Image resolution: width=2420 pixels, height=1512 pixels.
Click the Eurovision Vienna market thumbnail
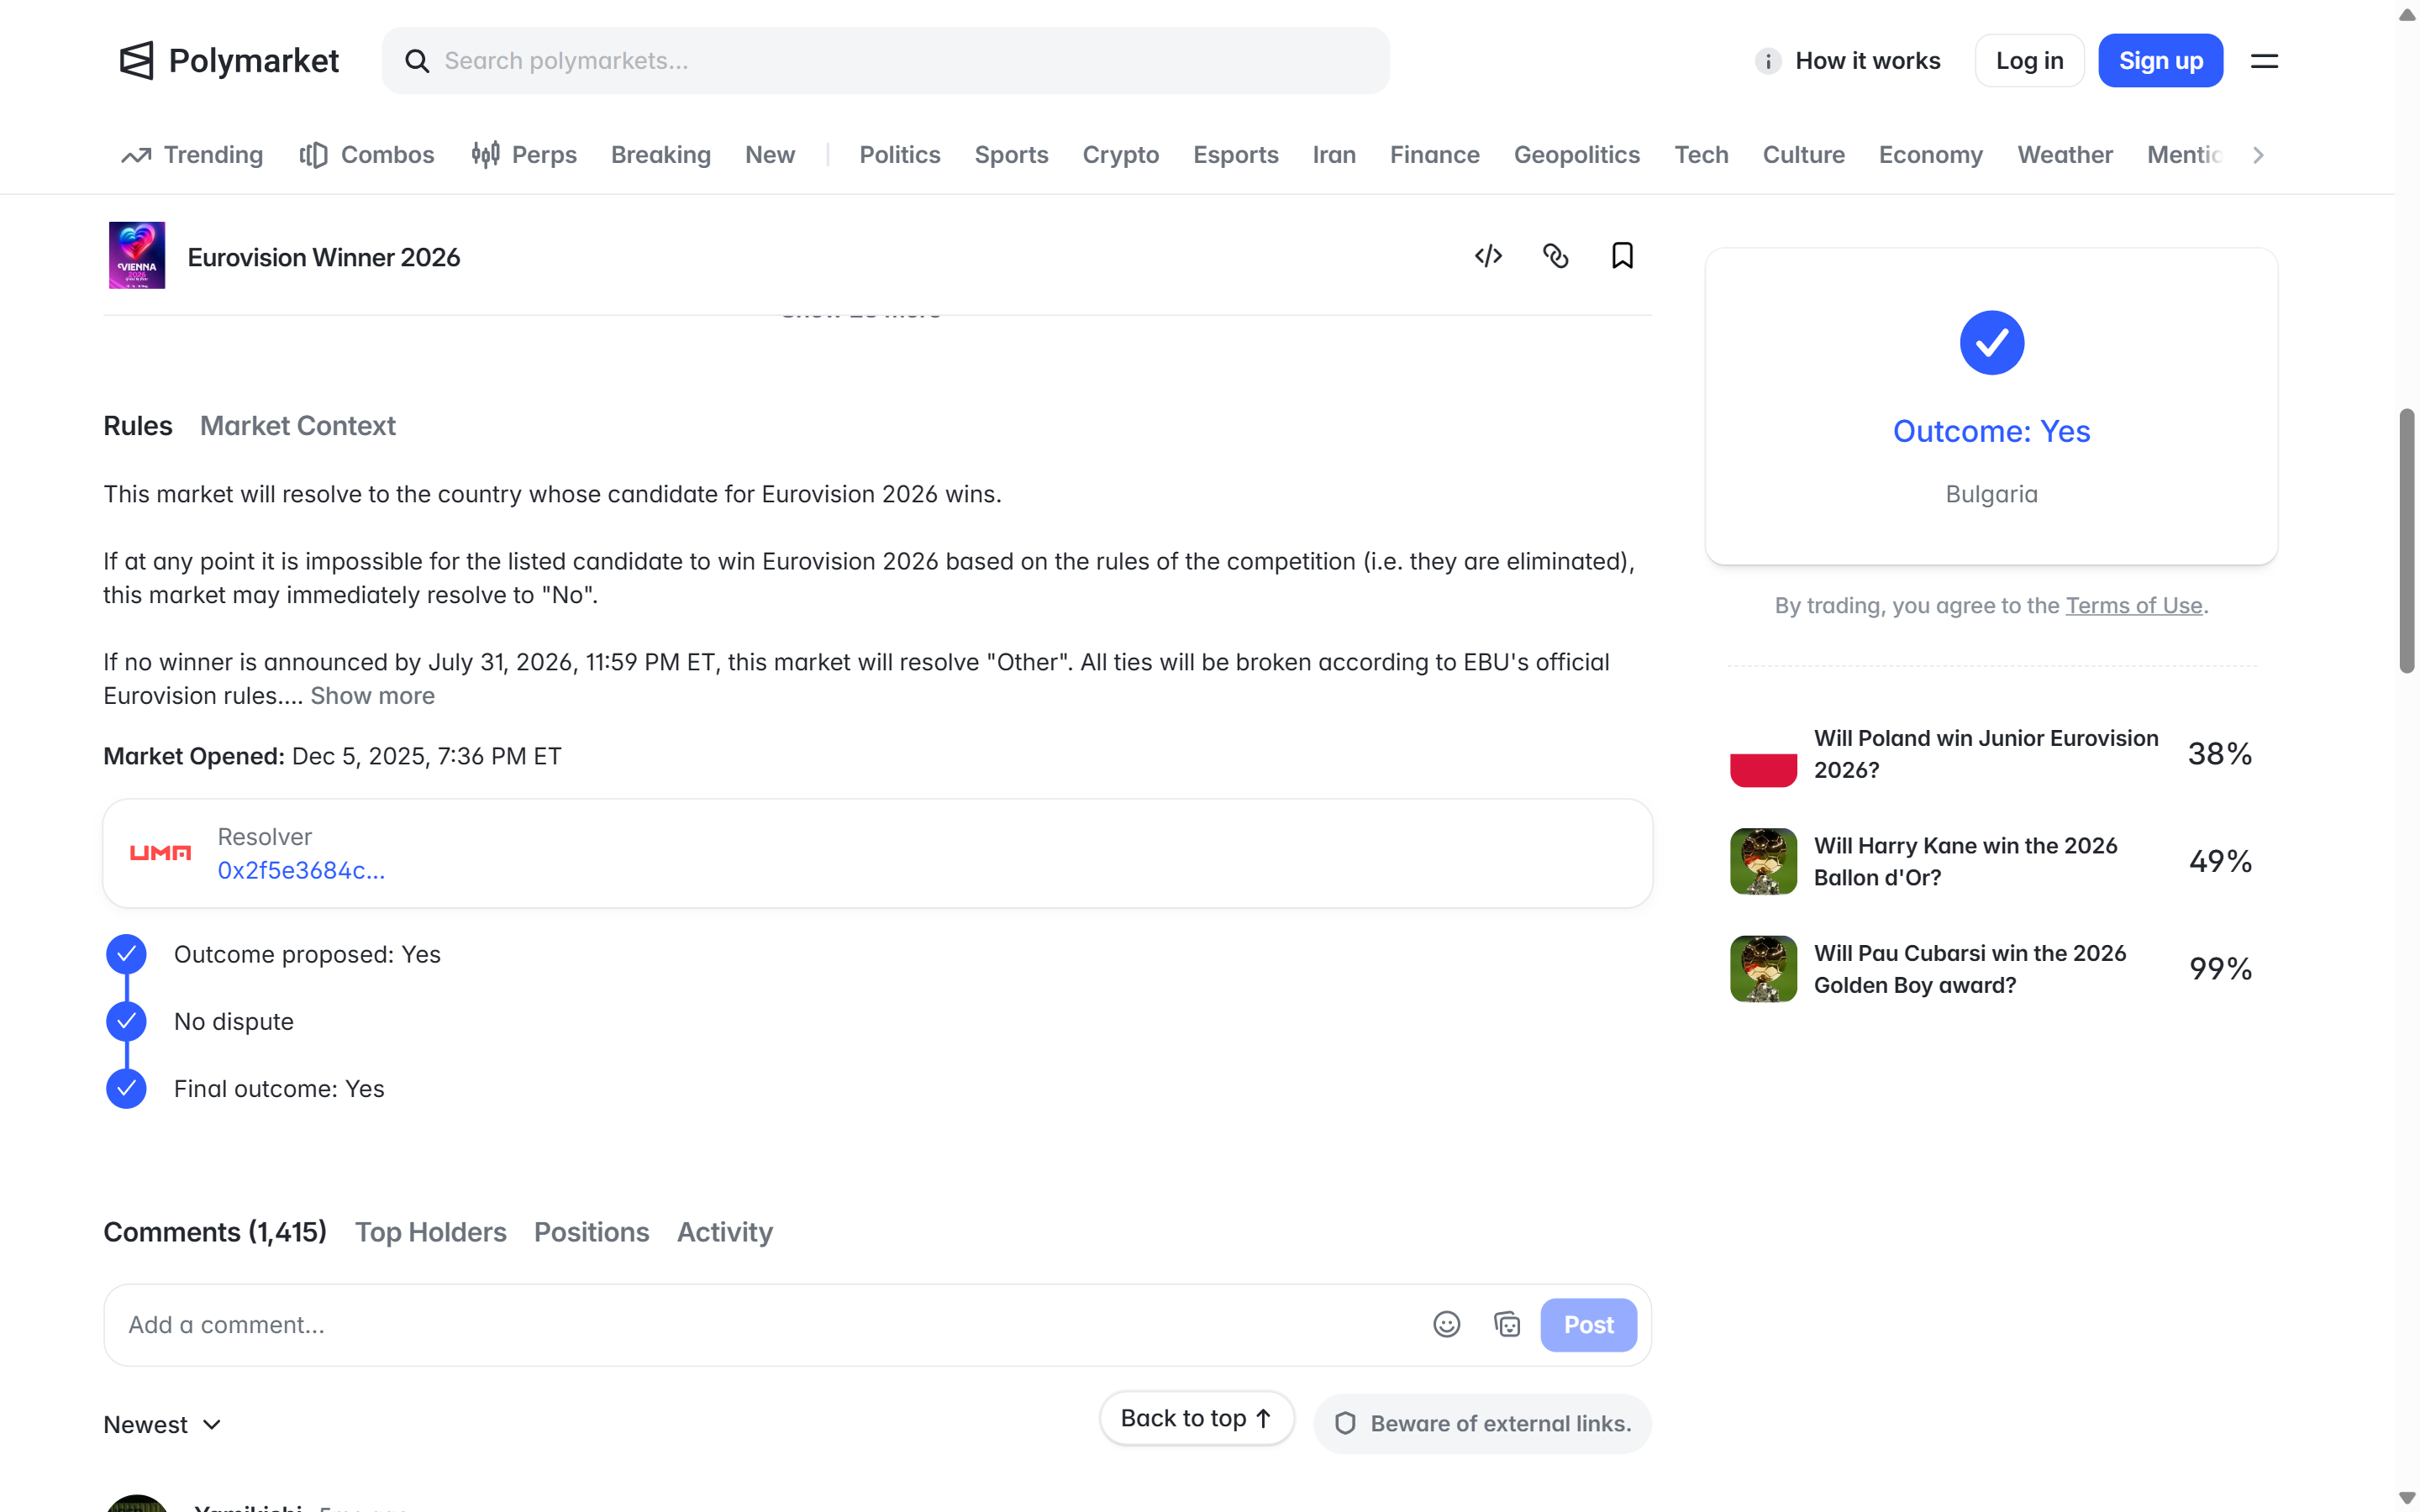tap(137, 255)
